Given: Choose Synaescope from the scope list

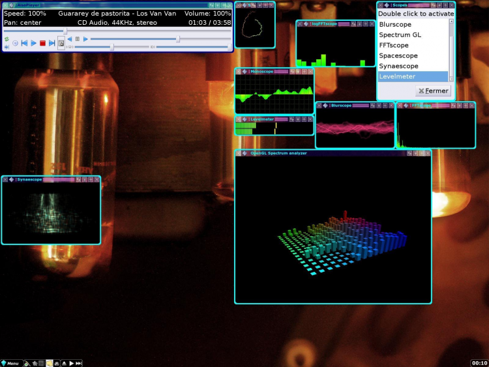Looking at the screenshot, I should tap(400, 66).
